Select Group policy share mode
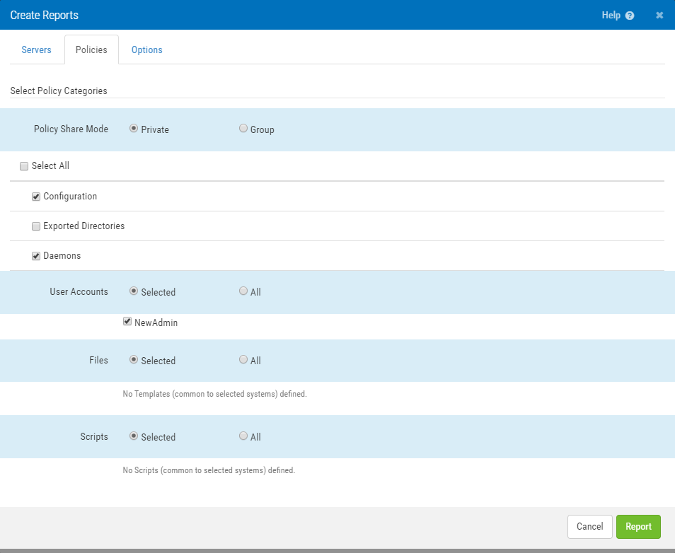675x553 pixels. click(x=243, y=129)
